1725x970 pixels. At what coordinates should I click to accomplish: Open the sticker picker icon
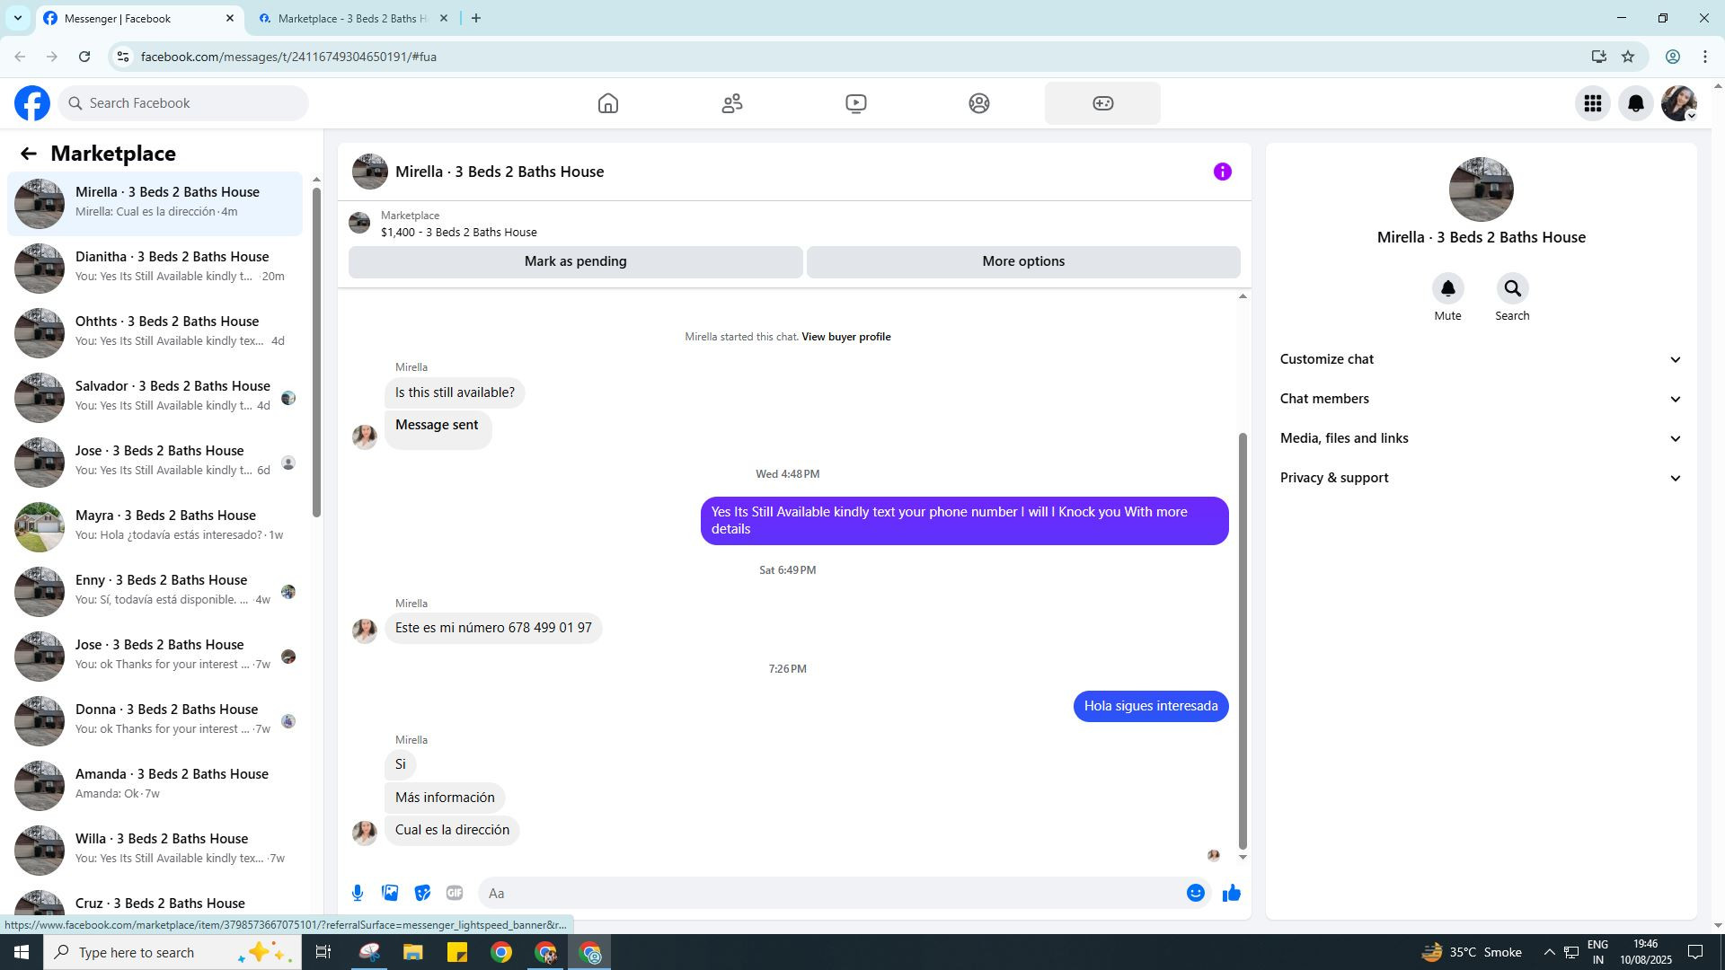pos(422,893)
